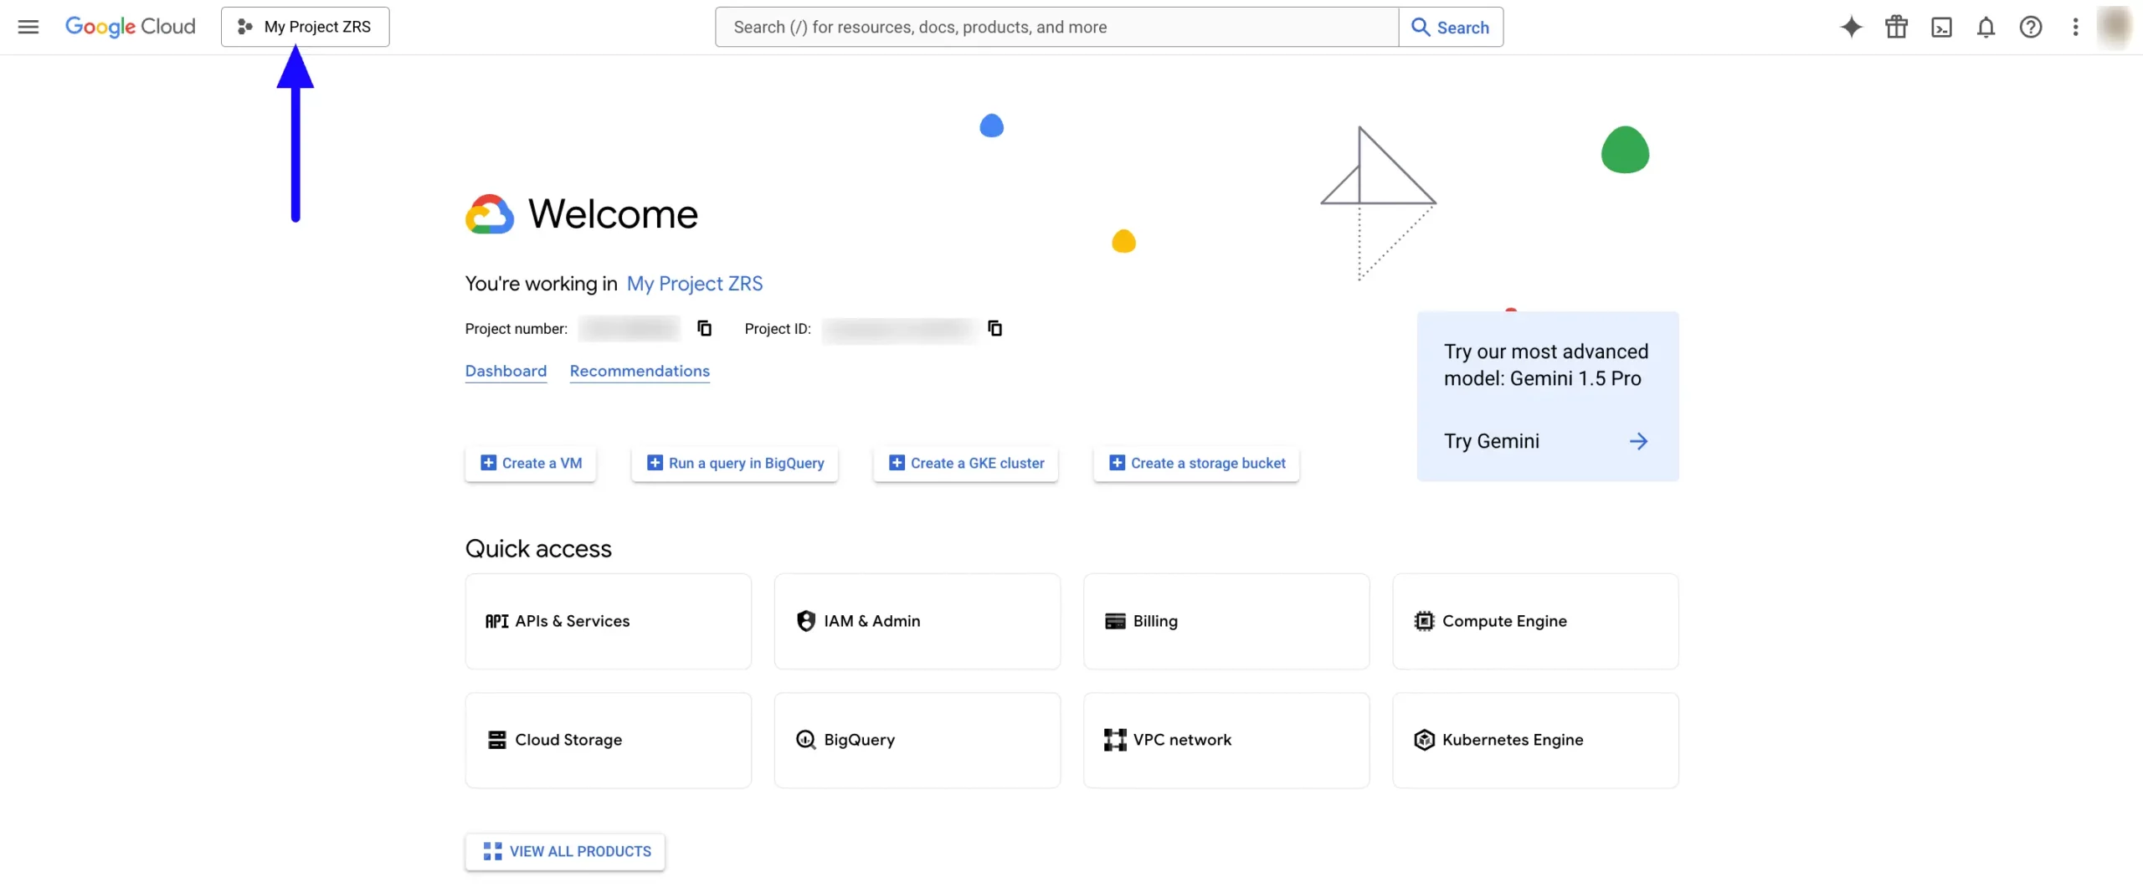The width and height of the screenshot is (2143, 893).
Task: Click plus icon on Create a storage bucket
Action: point(1117,463)
